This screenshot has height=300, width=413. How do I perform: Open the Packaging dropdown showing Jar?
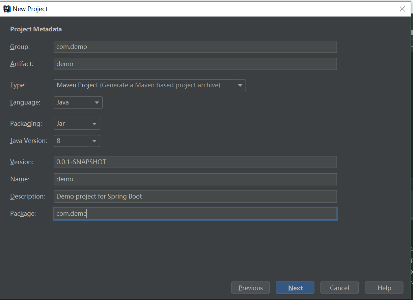pos(77,124)
